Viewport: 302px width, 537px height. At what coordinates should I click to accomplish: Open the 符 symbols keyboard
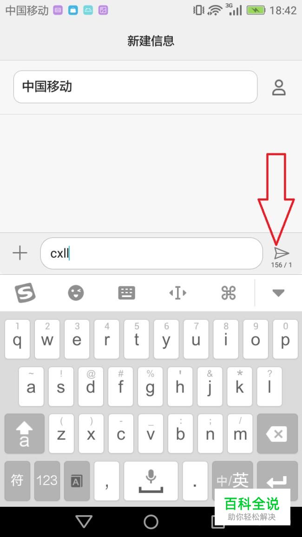[x=17, y=480]
